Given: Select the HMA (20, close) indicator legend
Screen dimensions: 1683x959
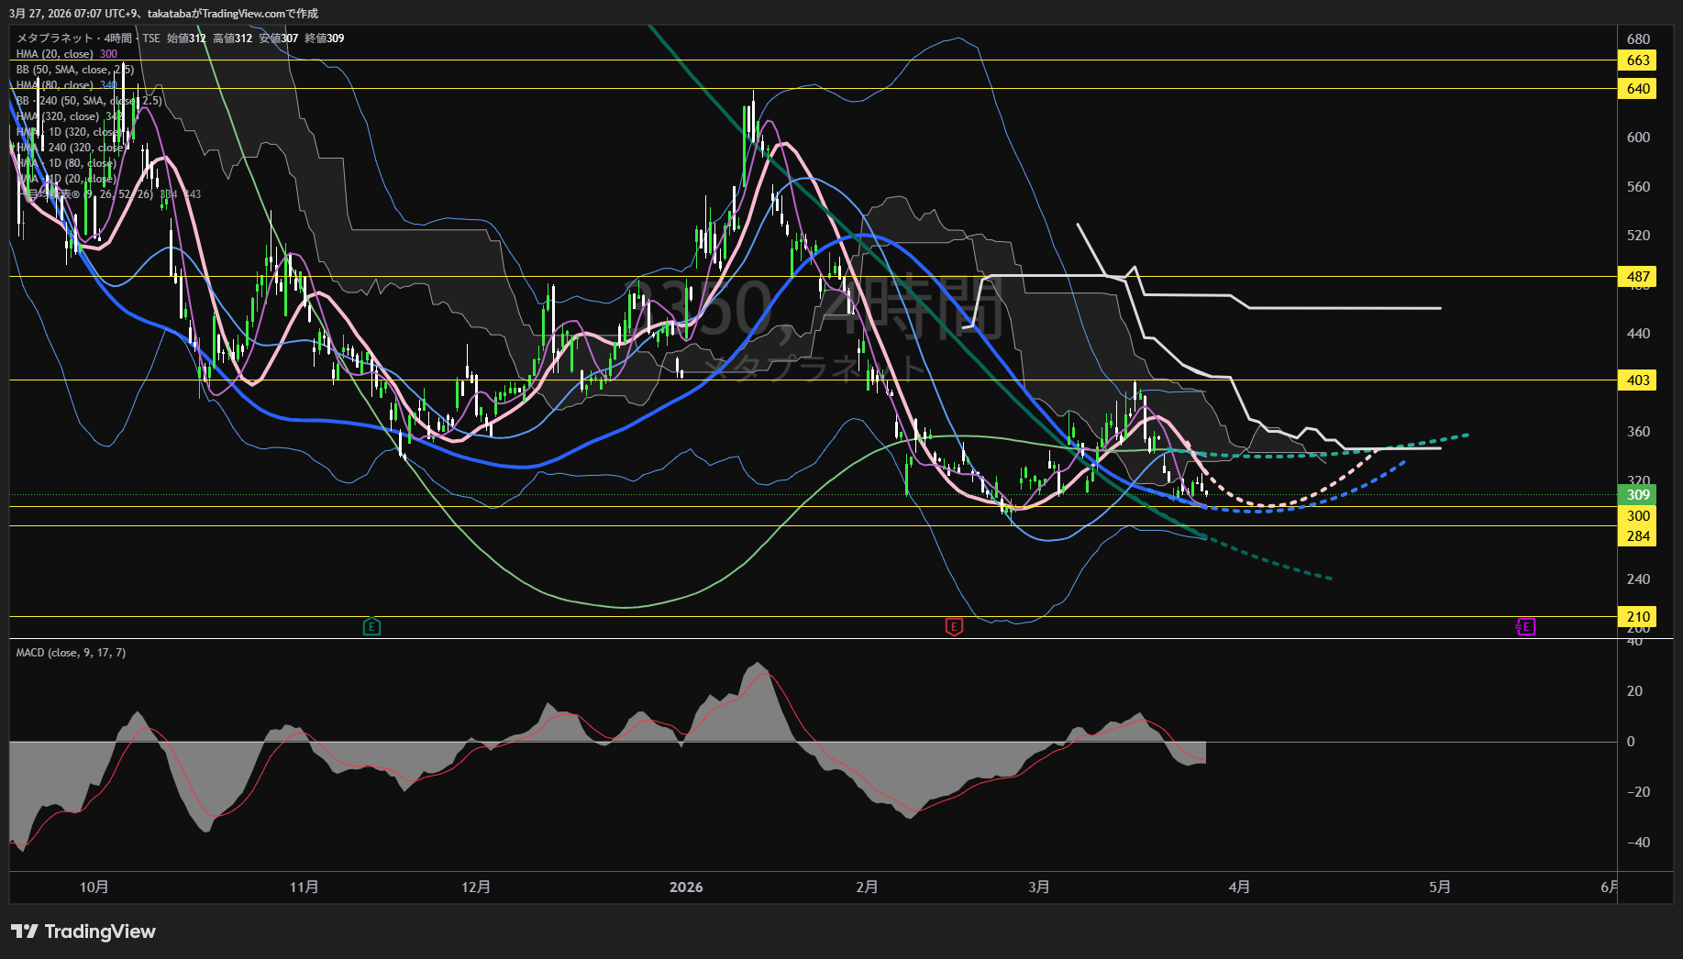Looking at the screenshot, I should 55,54.
